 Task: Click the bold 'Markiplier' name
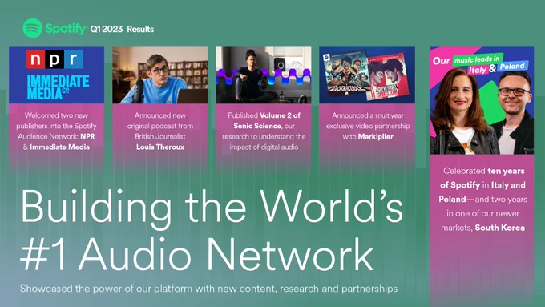(x=376, y=136)
